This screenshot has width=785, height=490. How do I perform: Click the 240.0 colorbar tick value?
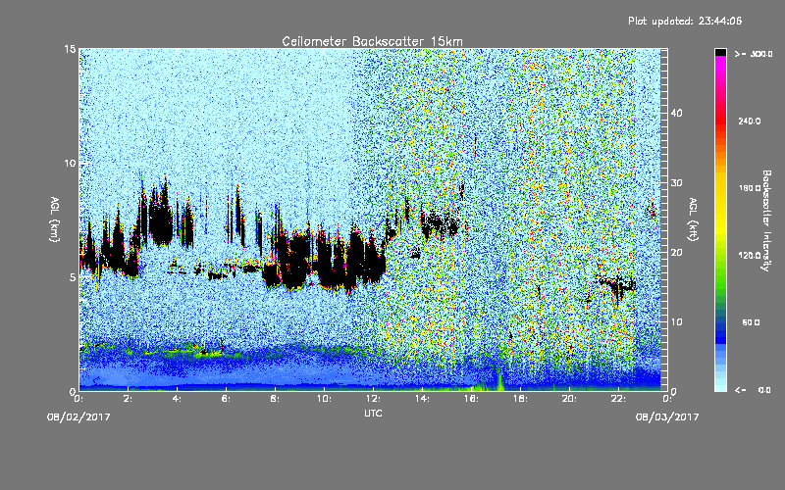coord(750,121)
